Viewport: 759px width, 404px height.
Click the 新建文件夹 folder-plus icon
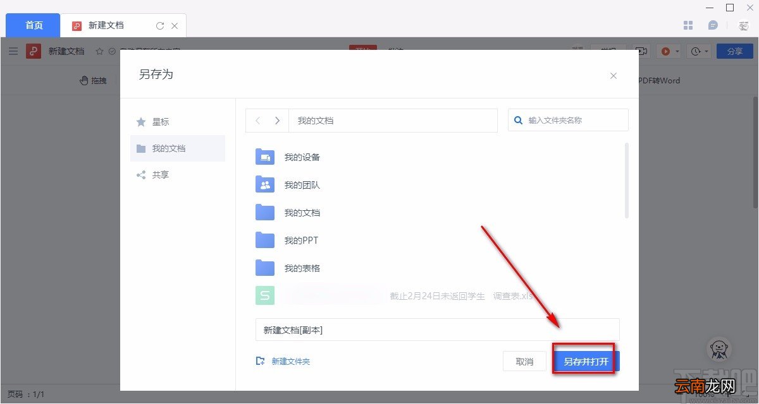tap(260, 361)
